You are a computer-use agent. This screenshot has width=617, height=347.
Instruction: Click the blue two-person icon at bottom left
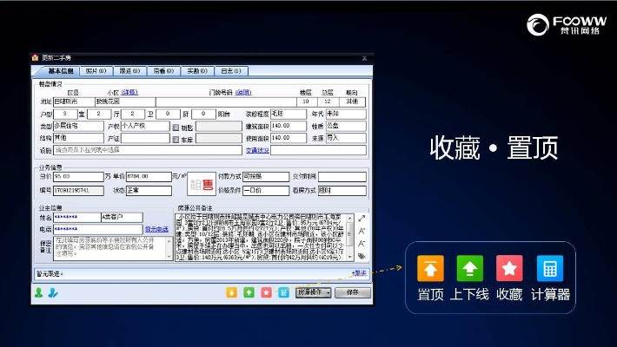click(52, 292)
